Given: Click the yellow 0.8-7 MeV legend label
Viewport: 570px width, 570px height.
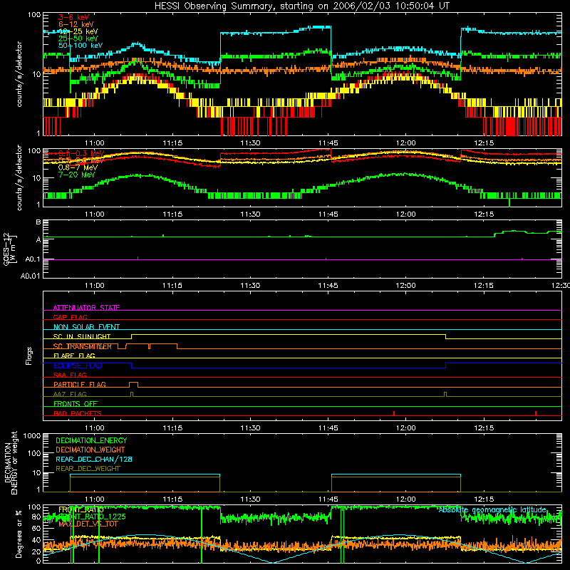Looking at the screenshot, I should (x=78, y=167).
